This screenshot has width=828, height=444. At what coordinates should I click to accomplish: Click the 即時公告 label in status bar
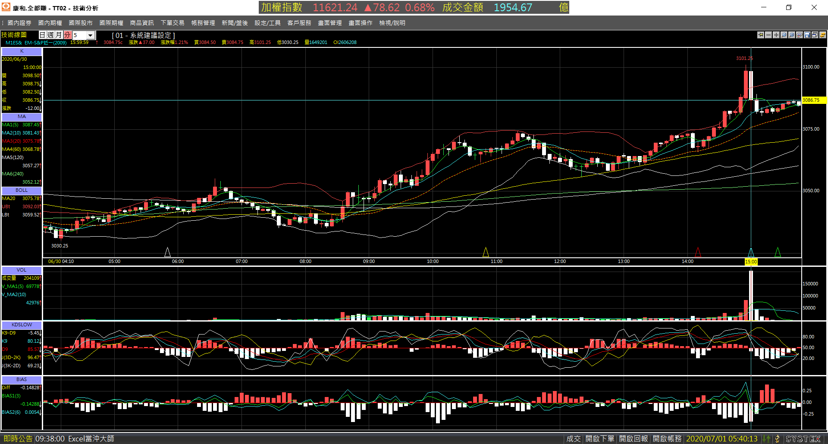point(18,439)
